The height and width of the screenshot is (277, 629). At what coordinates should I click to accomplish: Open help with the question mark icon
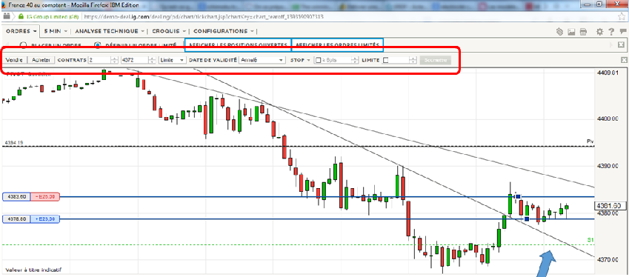[x=611, y=32]
